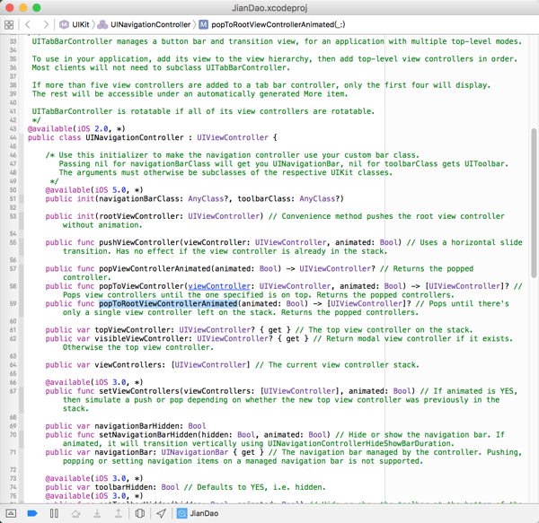Viewport: 539px width, 523px height.
Task: Click the Step Into debug icon
Action: 97,513
